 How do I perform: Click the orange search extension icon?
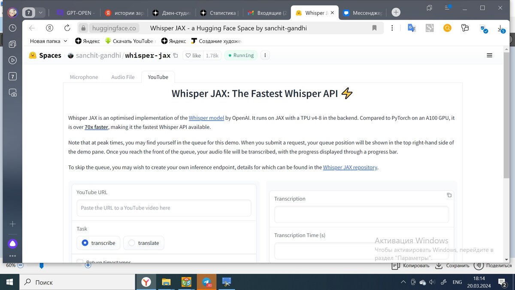point(447,28)
